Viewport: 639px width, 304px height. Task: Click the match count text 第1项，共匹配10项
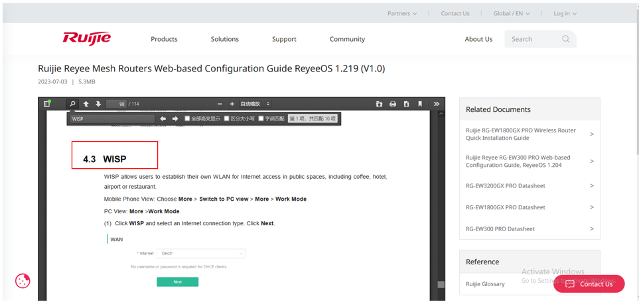click(x=313, y=119)
